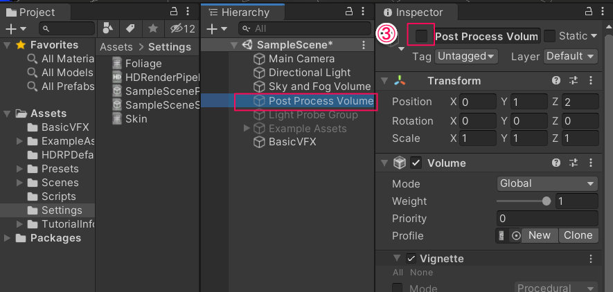613x292 pixels.
Task: Open Volume component preset settings icon
Action: pos(574,163)
